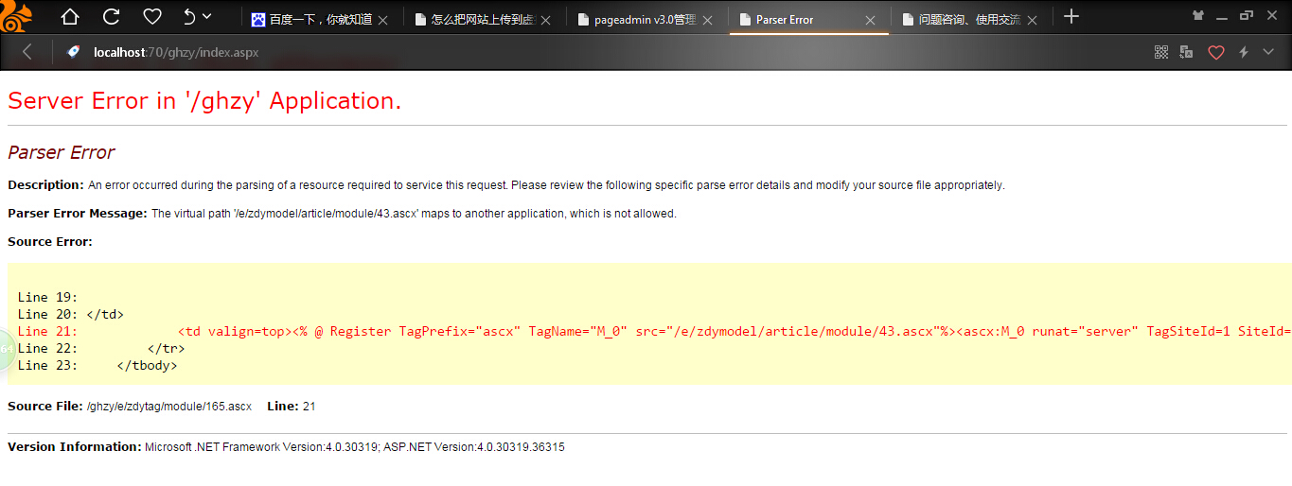The width and height of the screenshot is (1292, 486).
Task: Bookmark this page with red heart
Action: click(x=1216, y=52)
